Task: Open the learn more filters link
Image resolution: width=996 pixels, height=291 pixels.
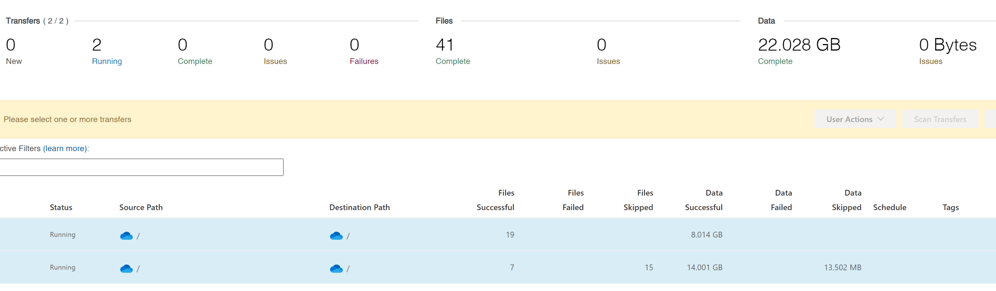Action: coord(65,149)
